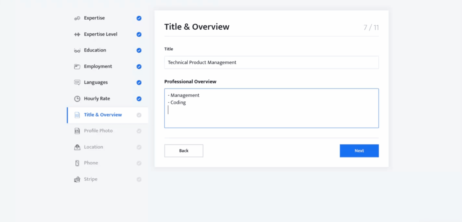Click the Expertise gears icon

click(x=77, y=18)
